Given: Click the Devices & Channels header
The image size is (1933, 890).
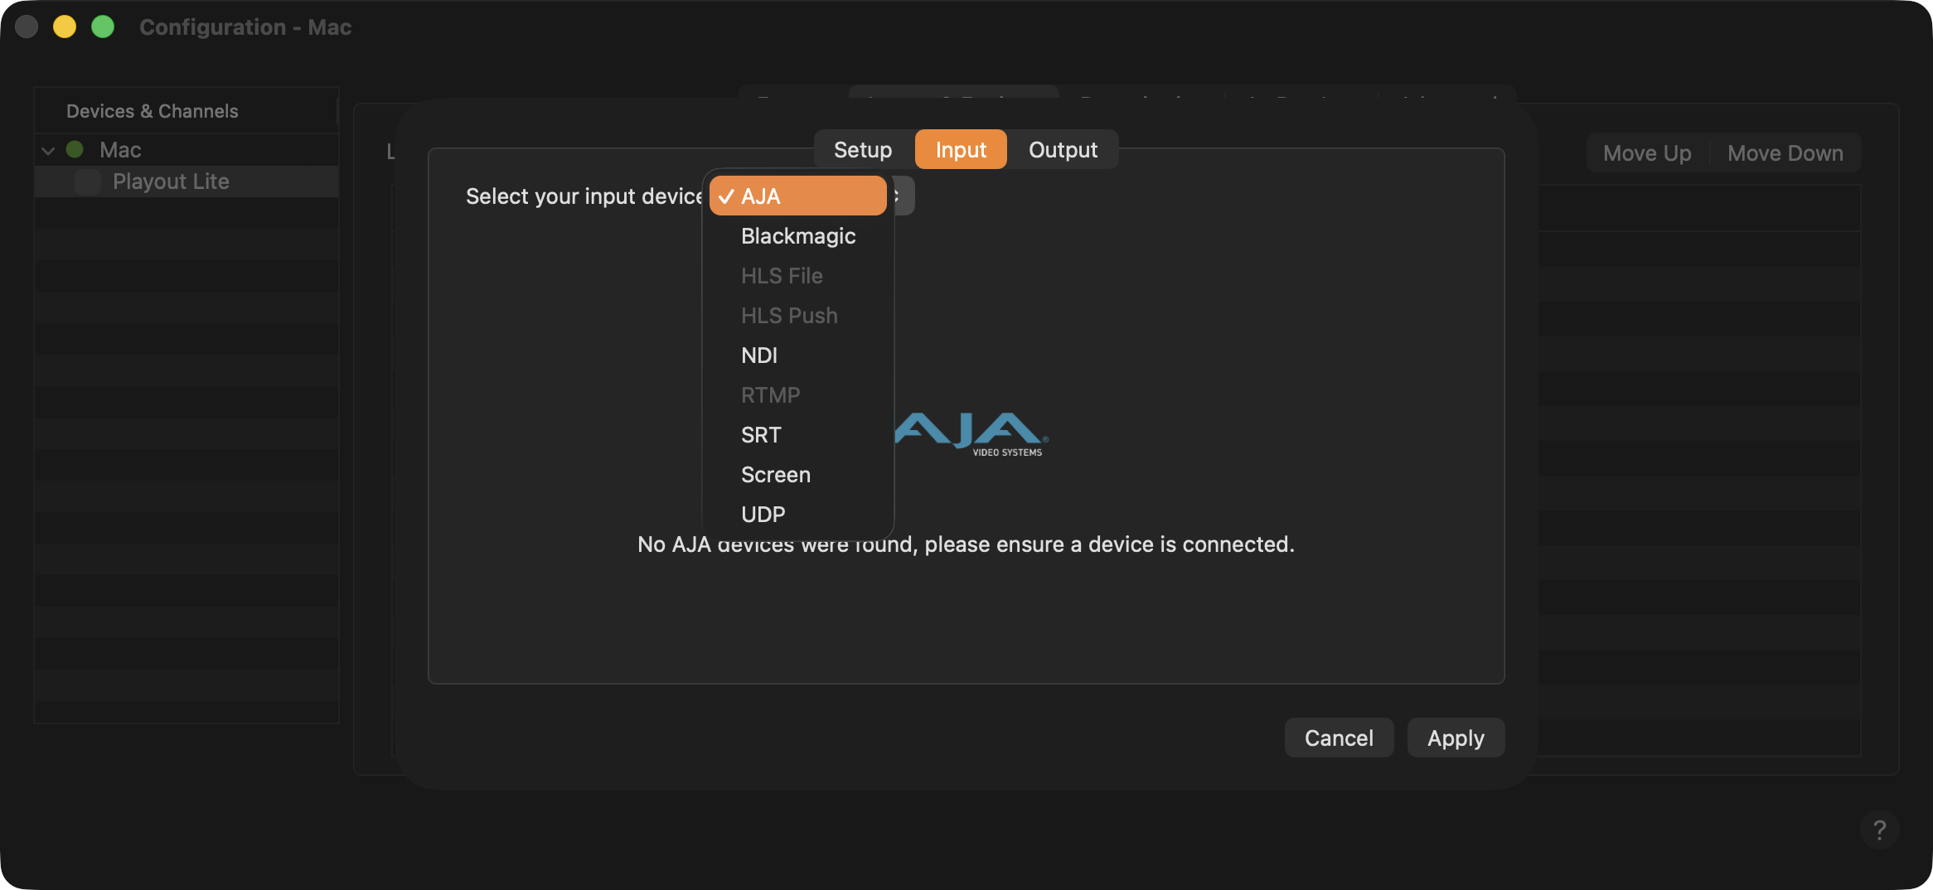Looking at the screenshot, I should pos(153,111).
